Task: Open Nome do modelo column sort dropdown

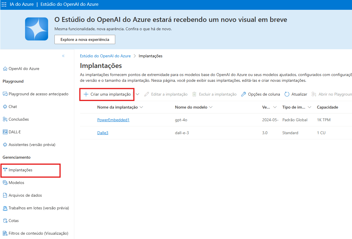Action: [211, 107]
